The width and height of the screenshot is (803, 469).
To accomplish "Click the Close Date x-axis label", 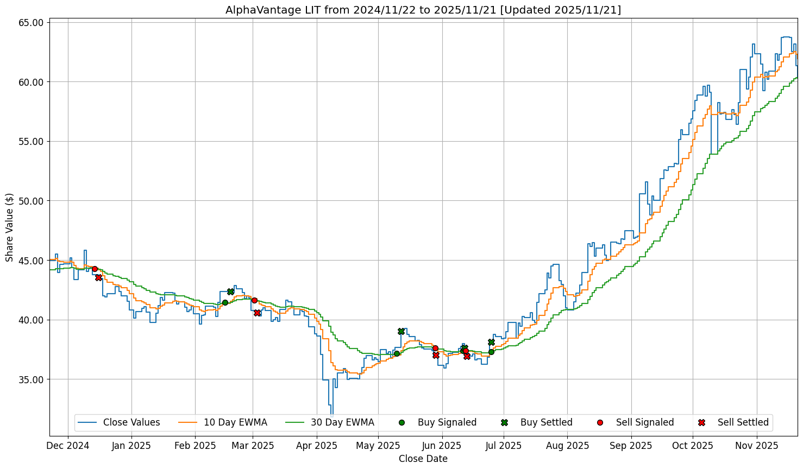I will click(x=423, y=459).
